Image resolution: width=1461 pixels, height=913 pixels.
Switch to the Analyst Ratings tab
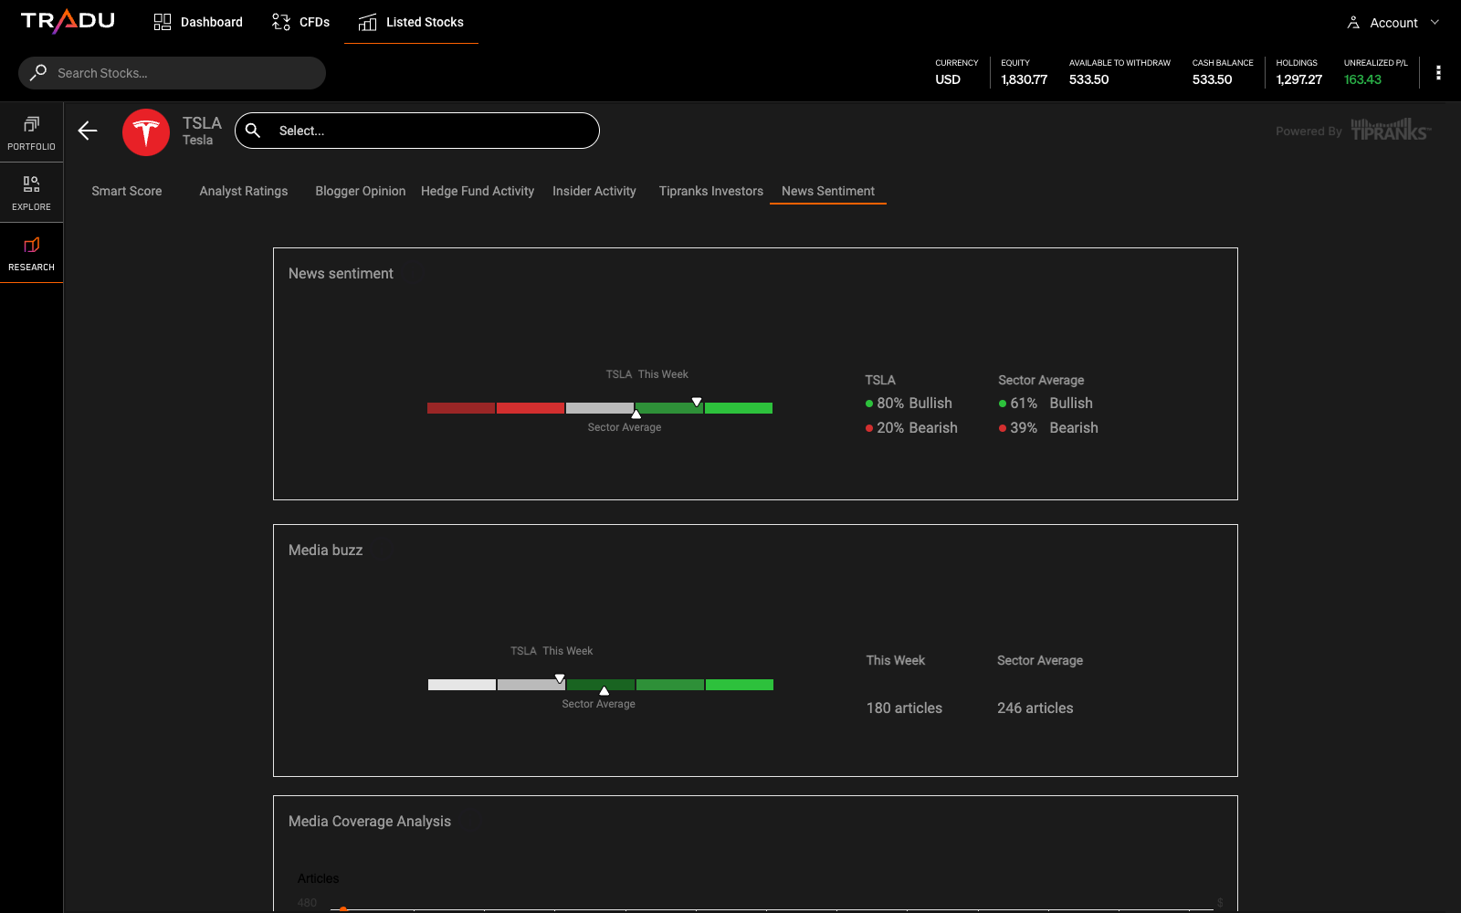[244, 191]
